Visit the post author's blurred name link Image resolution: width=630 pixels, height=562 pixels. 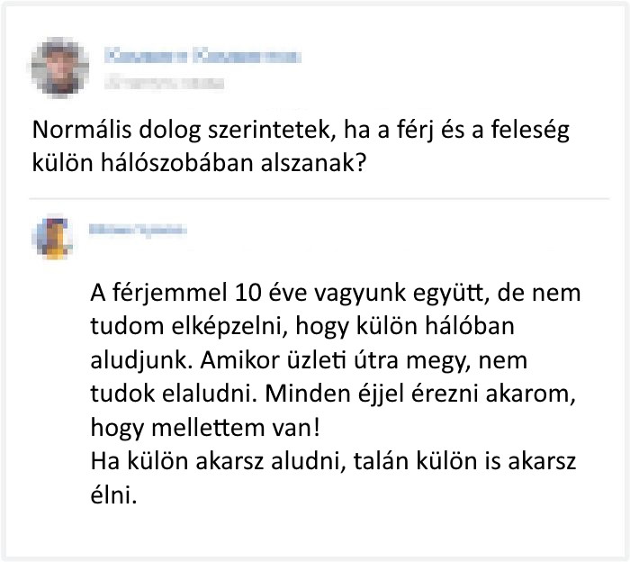[202, 56]
